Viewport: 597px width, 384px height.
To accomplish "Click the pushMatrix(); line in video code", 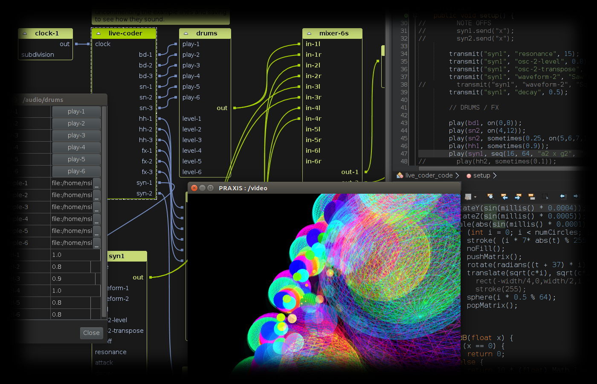I will click(x=494, y=256).
